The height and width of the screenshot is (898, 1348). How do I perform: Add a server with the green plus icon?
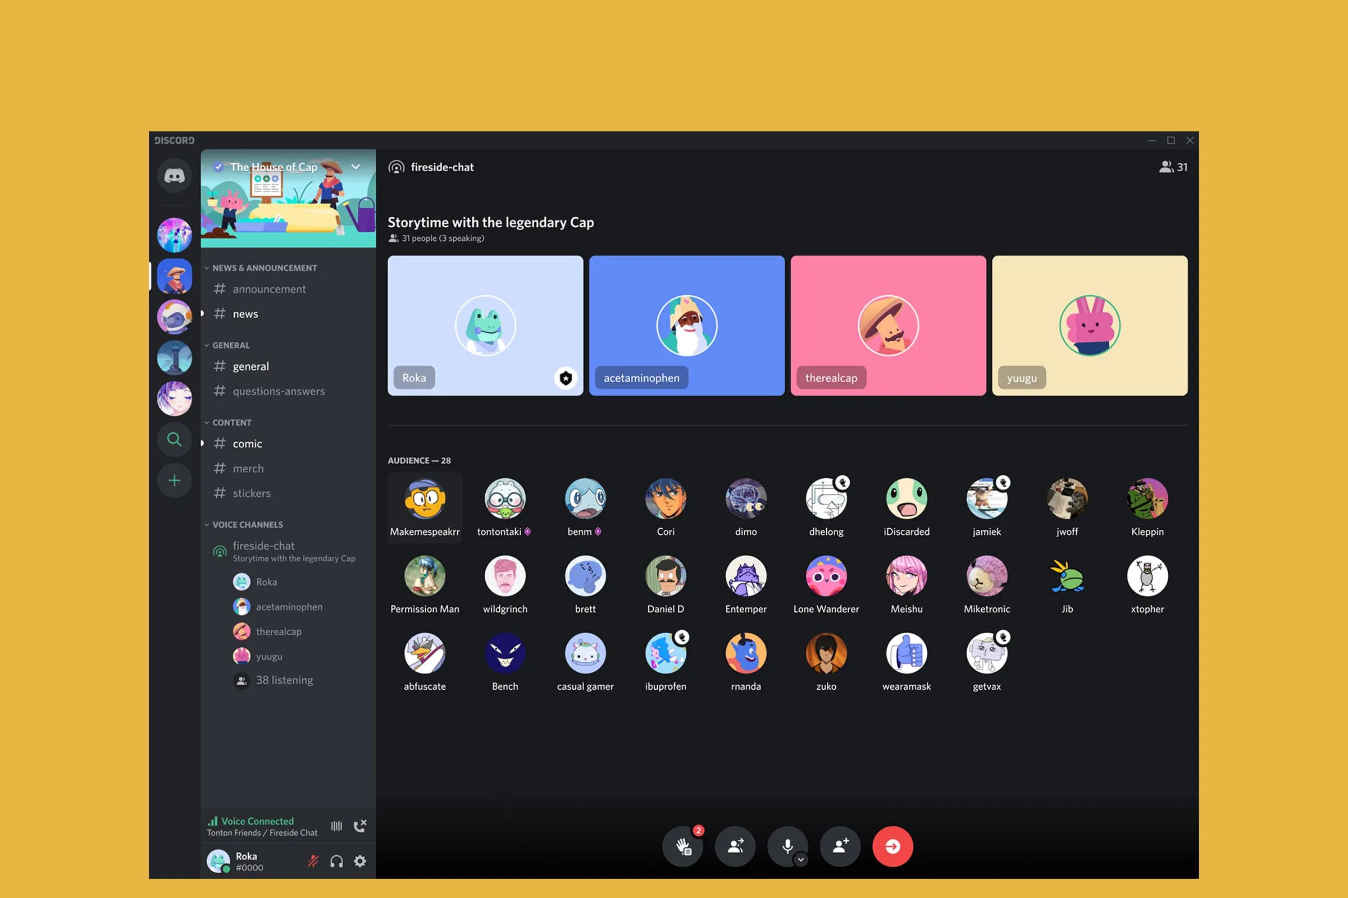tap(174, 480)
